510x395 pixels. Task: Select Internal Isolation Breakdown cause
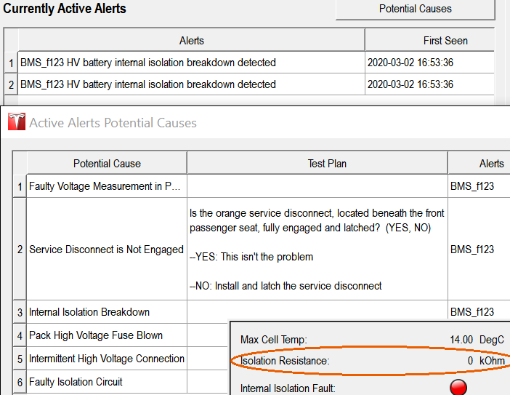(x=89, y=312)
